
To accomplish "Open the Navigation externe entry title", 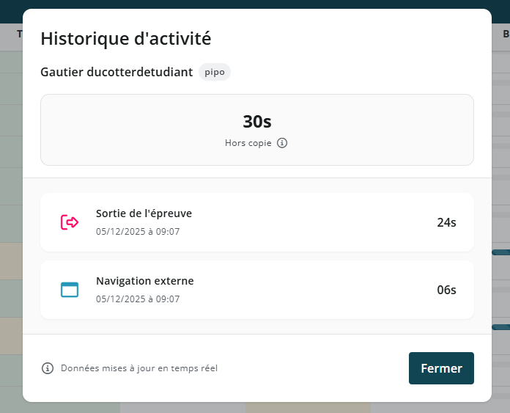I will click(144, 281).
